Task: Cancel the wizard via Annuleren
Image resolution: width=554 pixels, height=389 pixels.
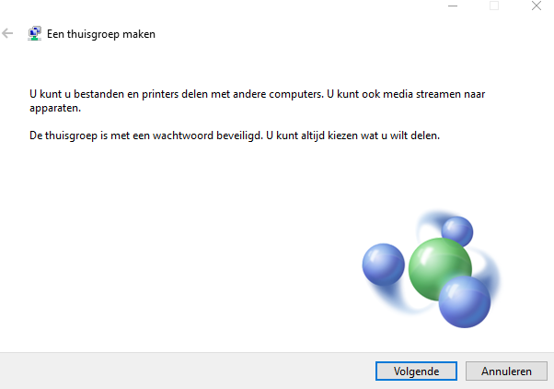Action: pos(506,371)
